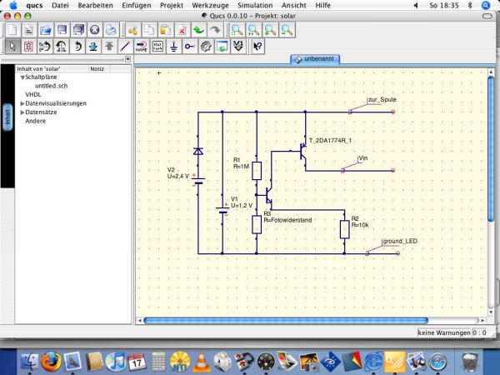Image resolution: width=500 pixels, height=375 pixels.
Task: Toggle the insert equation tool
Action: (157, 47)
